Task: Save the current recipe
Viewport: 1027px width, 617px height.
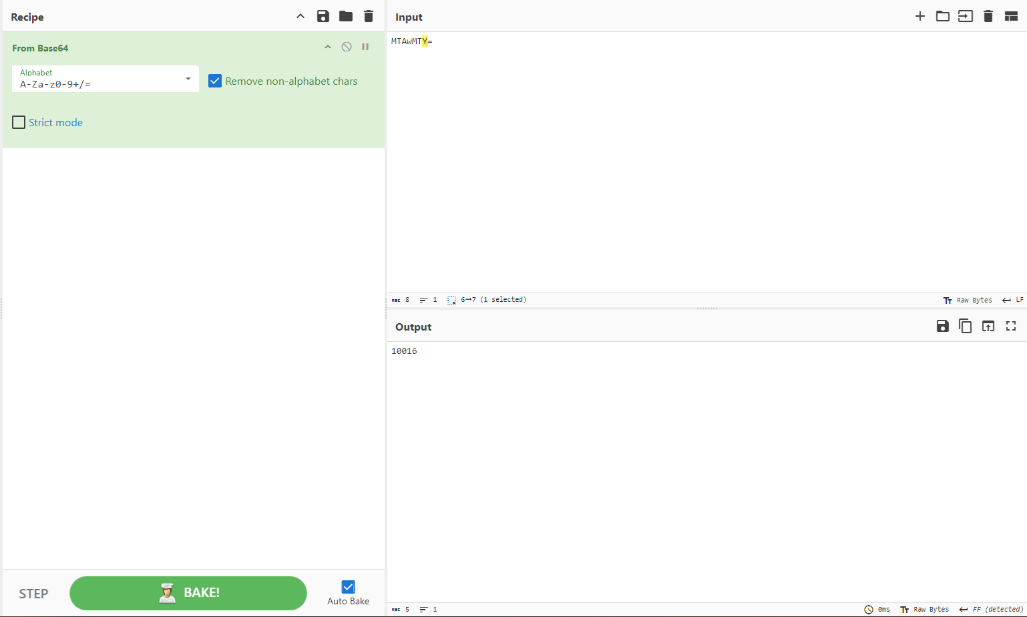Action: pos(323,17)
